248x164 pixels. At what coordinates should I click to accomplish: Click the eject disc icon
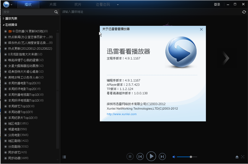(237, 157)
